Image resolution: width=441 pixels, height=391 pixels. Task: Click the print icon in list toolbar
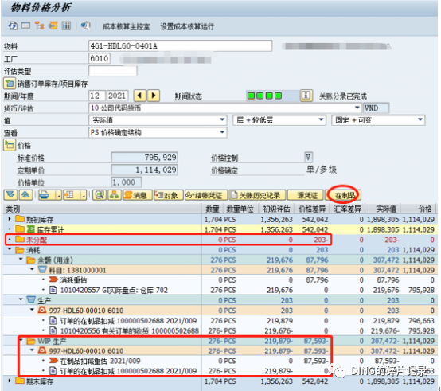coord(45,194)
